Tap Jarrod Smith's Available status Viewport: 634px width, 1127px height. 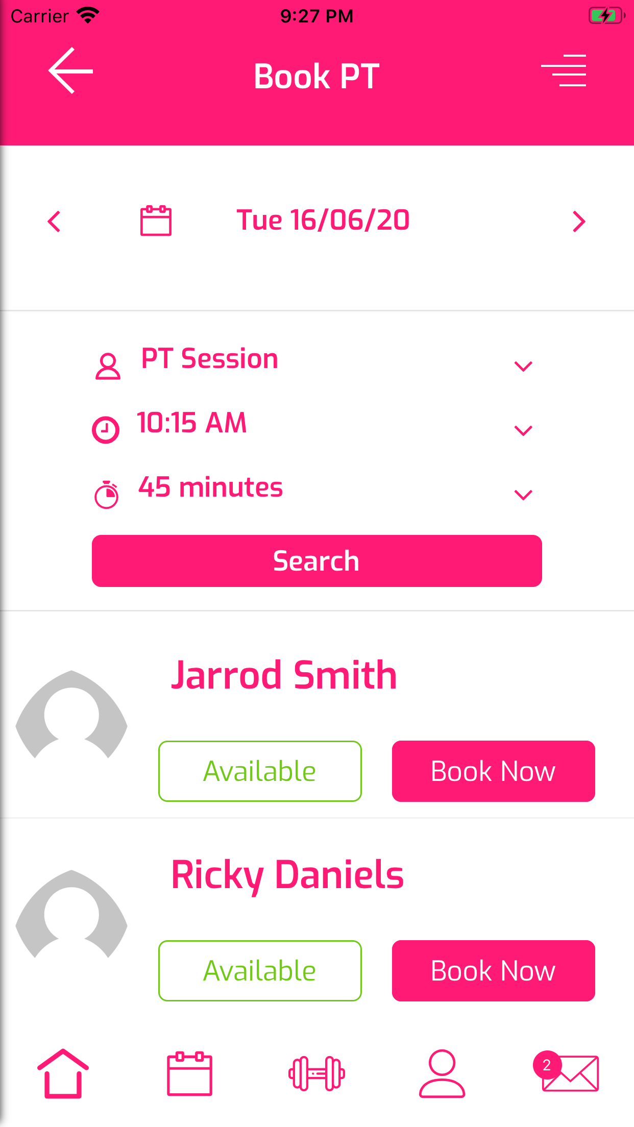point(260,771)
